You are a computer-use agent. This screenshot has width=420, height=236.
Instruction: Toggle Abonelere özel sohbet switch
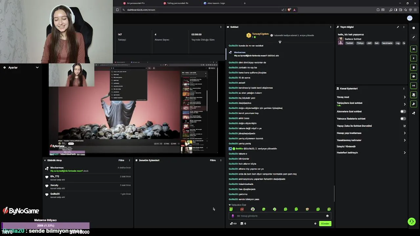[403, 111]
